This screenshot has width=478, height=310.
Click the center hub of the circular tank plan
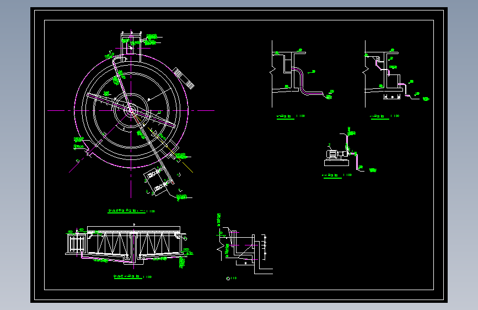click(131, 110)
